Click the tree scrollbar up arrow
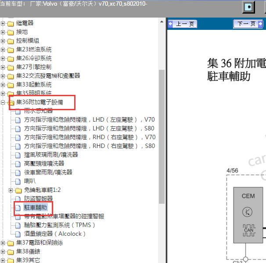Screen dimensions: 266x263 coord(162,22)
